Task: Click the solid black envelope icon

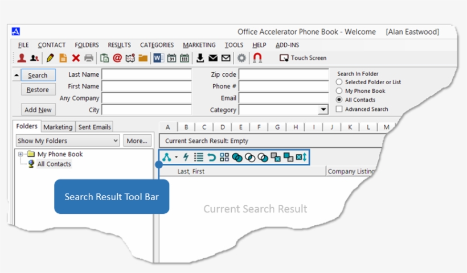Action: [x=213, y=58]
